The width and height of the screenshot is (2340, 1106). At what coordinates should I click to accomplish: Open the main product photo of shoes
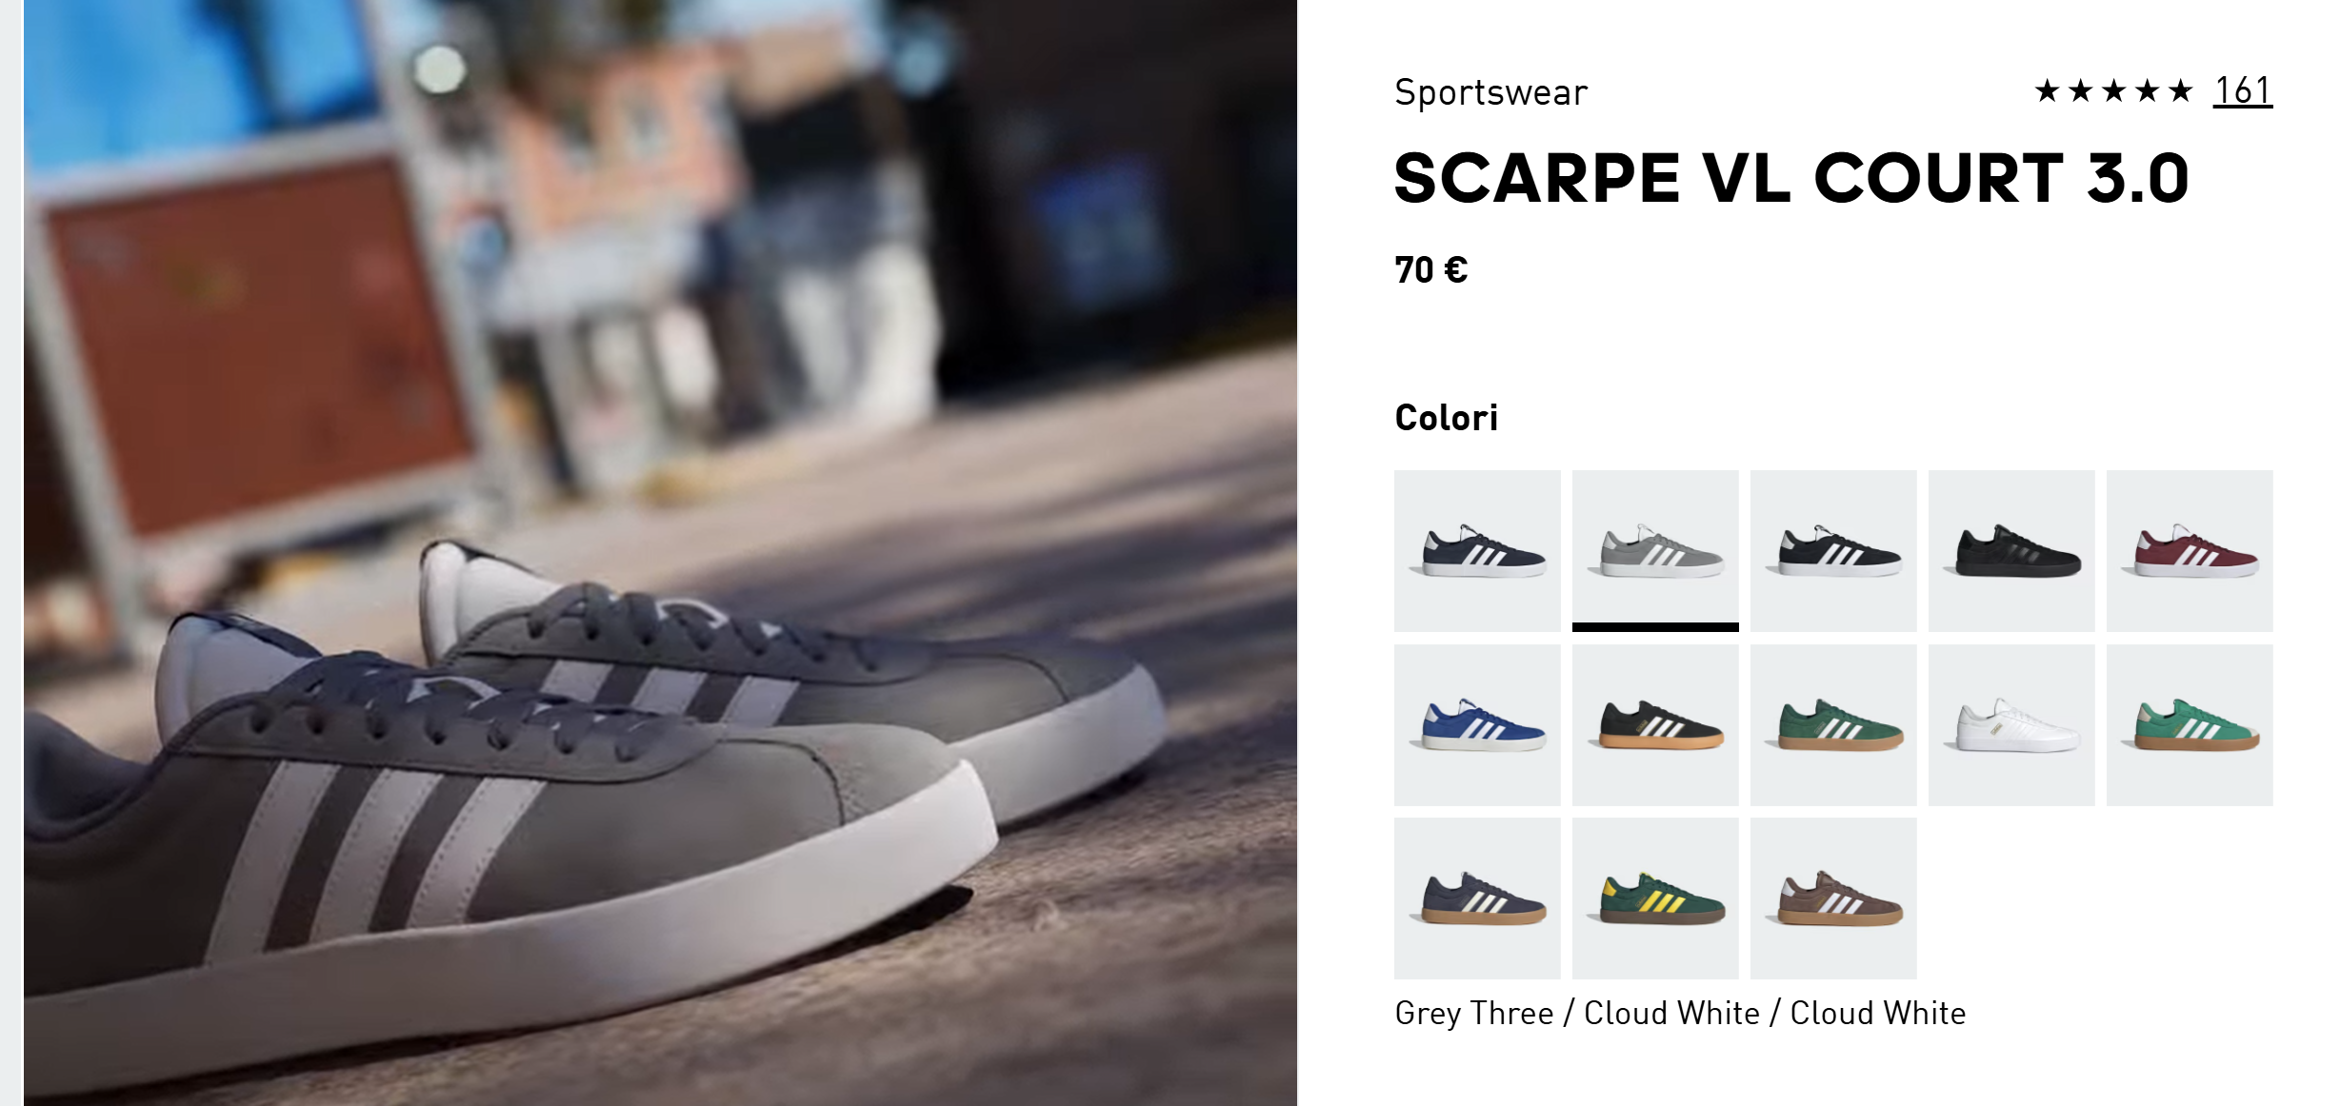pos(660,553)
